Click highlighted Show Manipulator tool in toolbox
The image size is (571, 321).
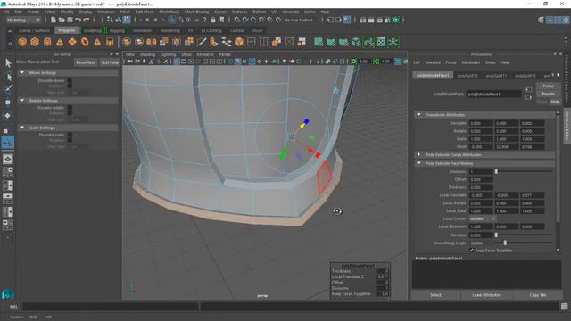8,143
